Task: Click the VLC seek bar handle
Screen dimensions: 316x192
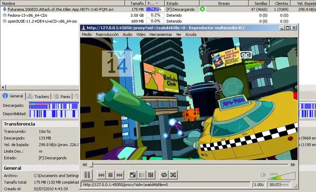Action: click(91, 164)
